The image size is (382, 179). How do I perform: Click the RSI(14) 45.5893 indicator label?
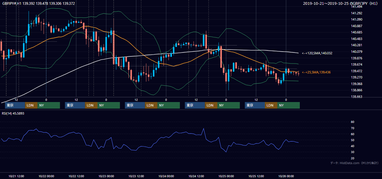point(13,113)
